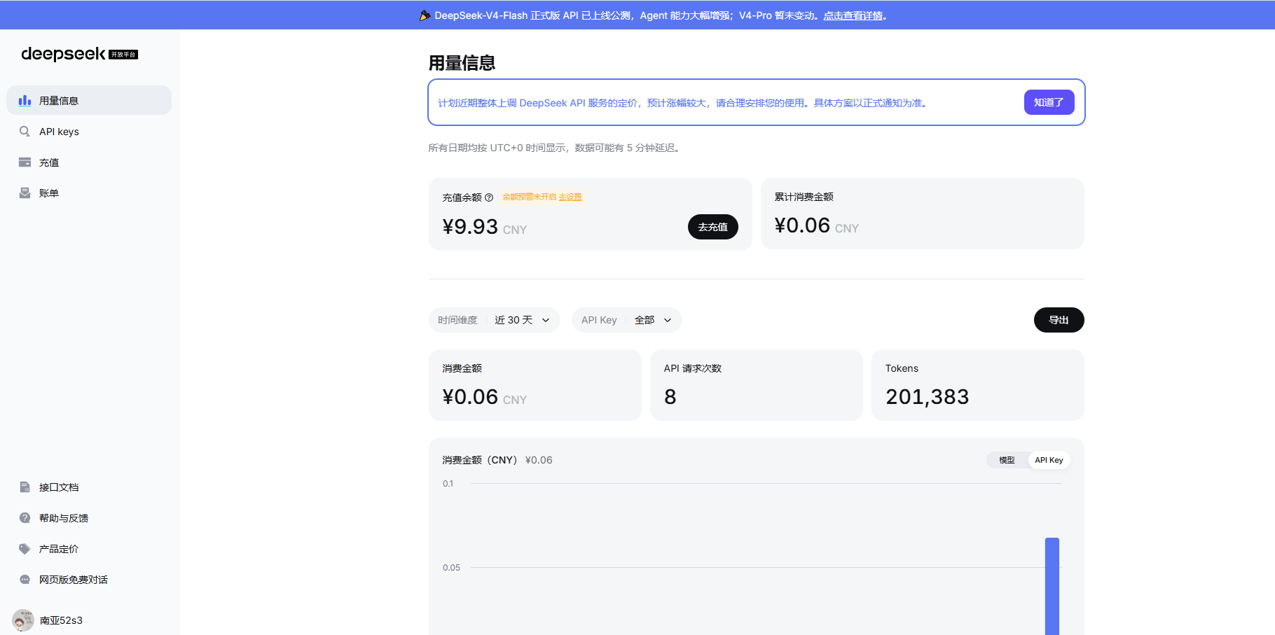
Task: Open 接口文档 from the sidebar
Action: pyautogui.click(x=89, y=487)
